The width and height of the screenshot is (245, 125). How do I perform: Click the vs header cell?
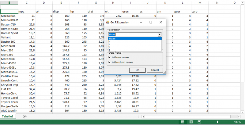pos(148,12)
